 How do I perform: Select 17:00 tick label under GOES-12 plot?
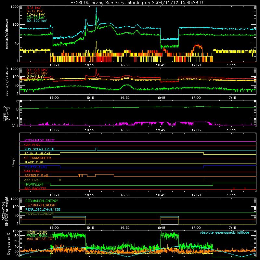coord(196,130)
